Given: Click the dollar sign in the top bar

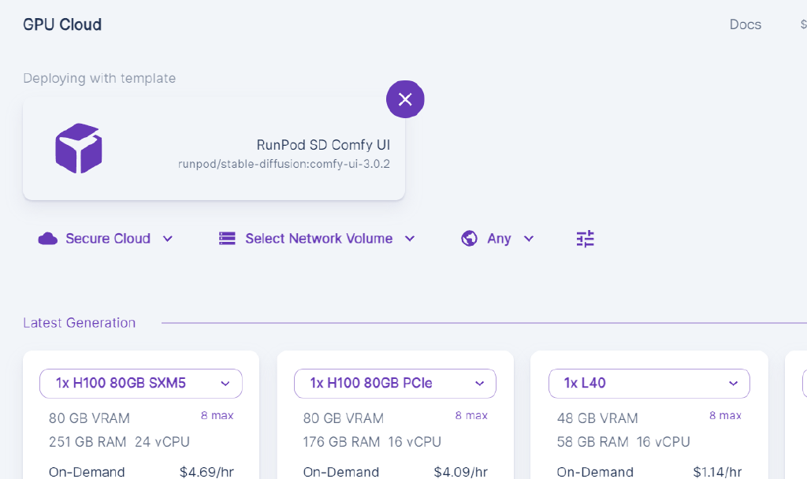Looking at the screenshot, I should 803,24.
